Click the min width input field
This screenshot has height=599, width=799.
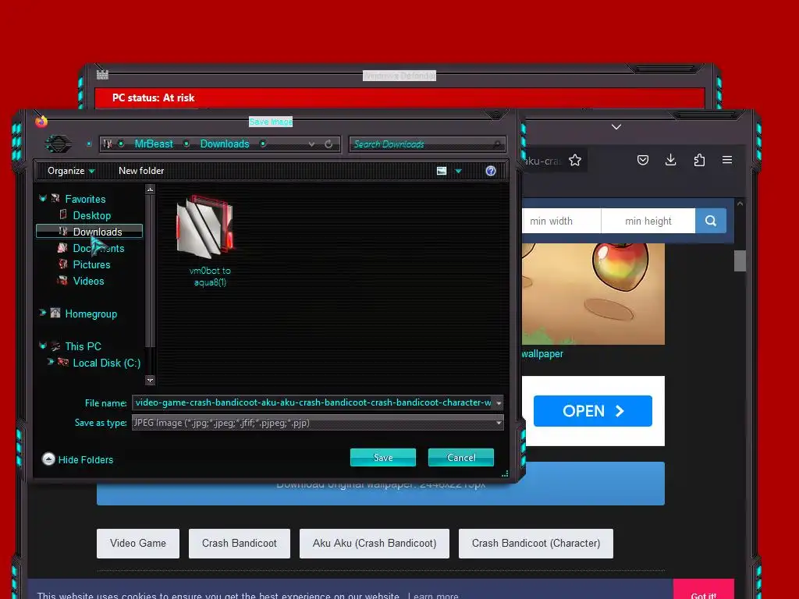point(562,221)
